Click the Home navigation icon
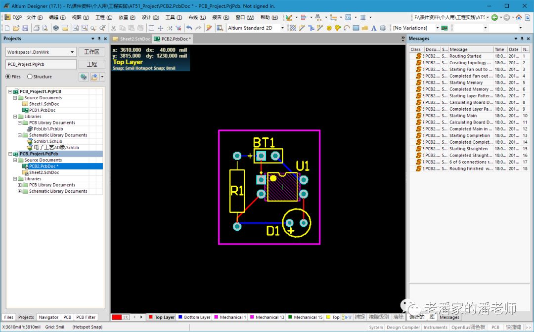 point(518,17)
